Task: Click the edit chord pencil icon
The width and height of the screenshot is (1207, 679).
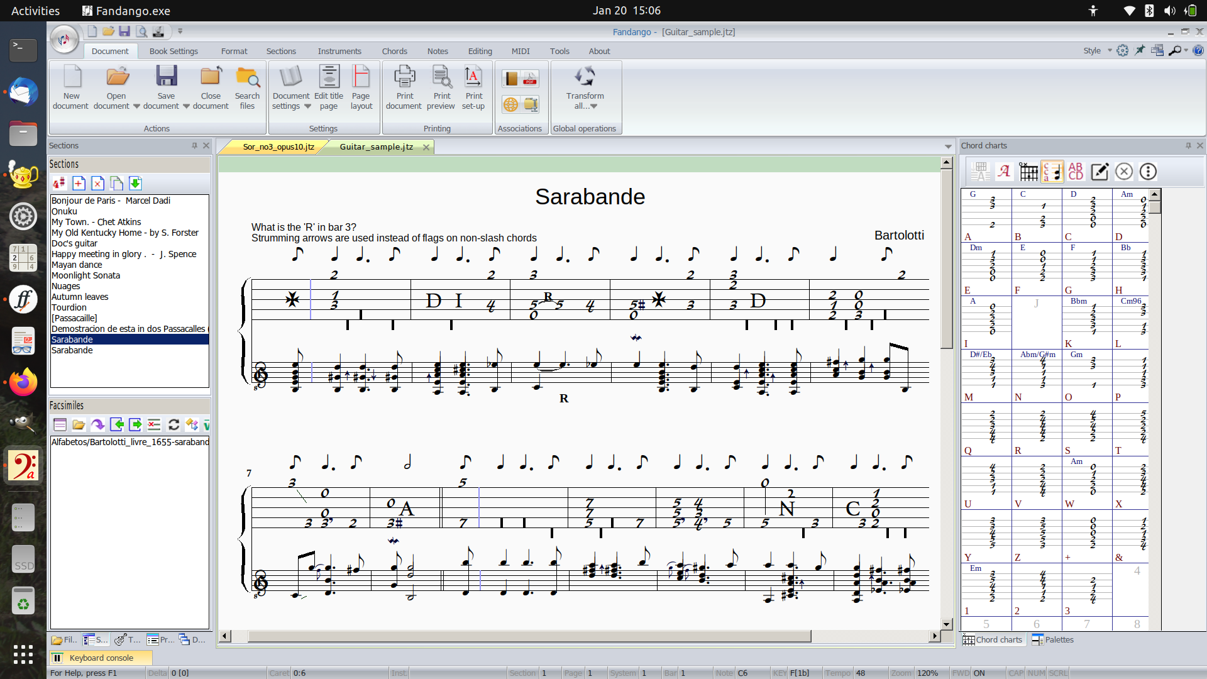Action: point(1100,172)
